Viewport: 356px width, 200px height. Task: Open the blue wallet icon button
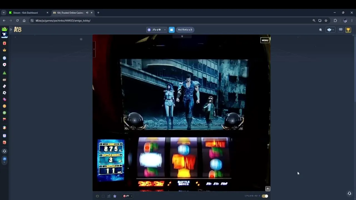pyautogui.click(x=172, y=30)
